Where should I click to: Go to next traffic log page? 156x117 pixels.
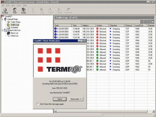point(149,22)
